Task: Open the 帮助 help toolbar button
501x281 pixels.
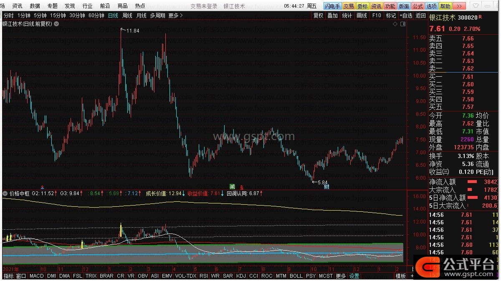Action: [445, 6]
